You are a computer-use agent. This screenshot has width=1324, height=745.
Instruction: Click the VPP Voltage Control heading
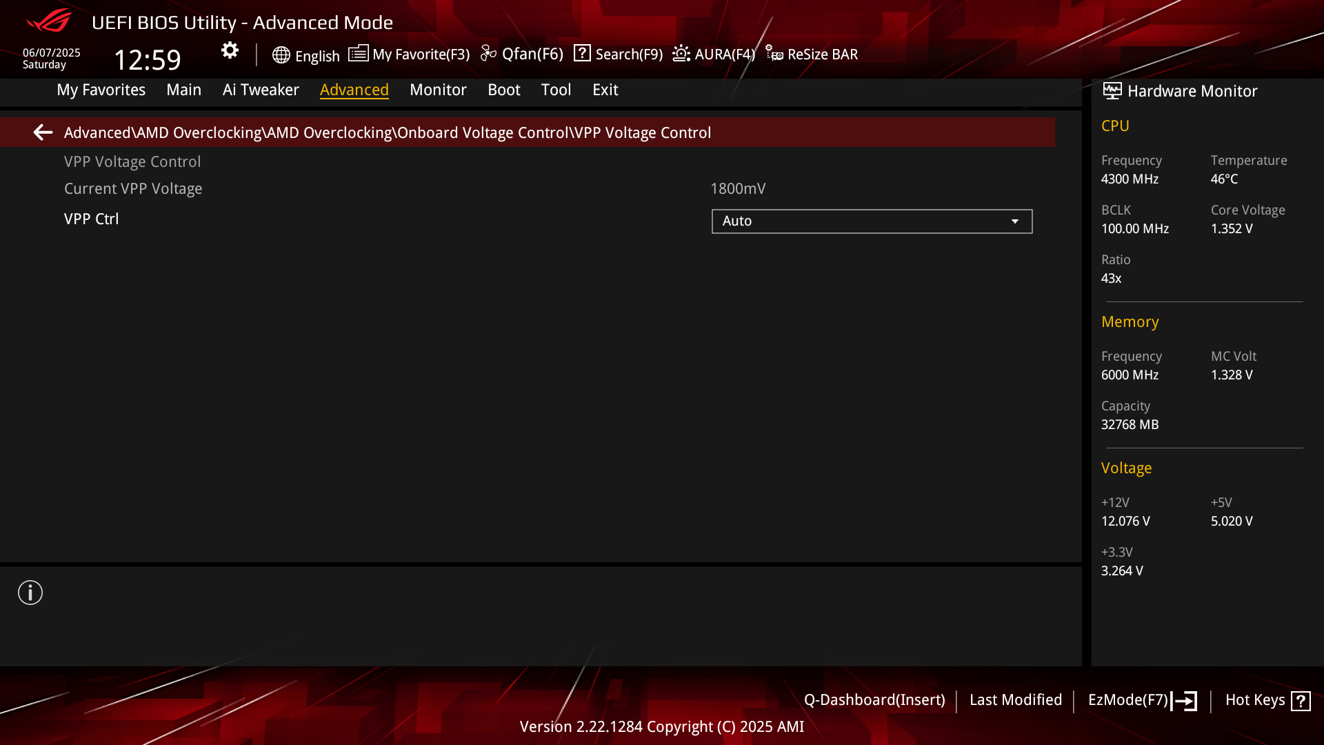coord(132,162)
